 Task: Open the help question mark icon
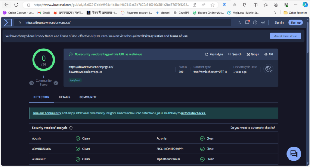255,22
